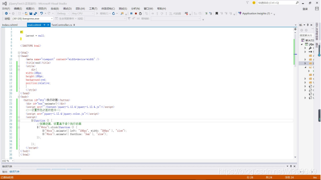Viewport: 321px width, 180px height.
Task: Click the yellow feedback smiley icon
Action: (x=254, y=3)
